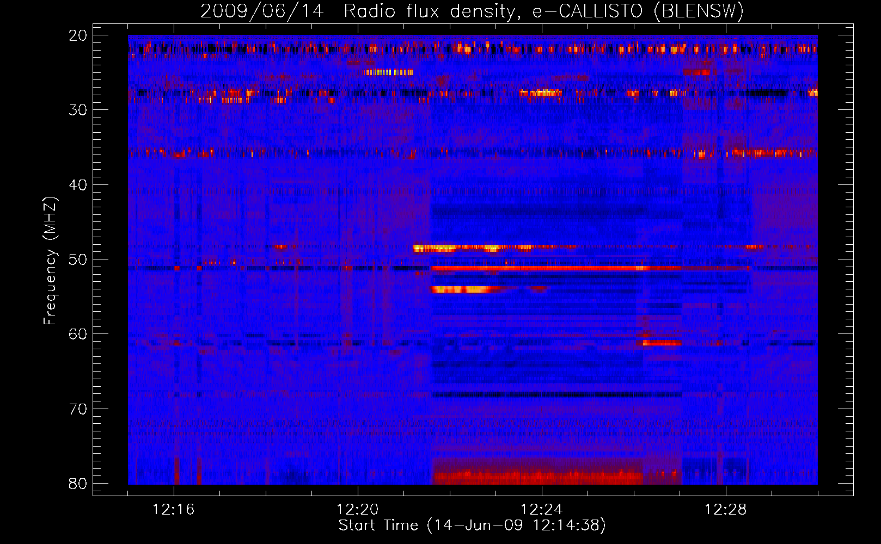Image resolution: width=881 pixels, height=544 pixels.
Task: Select the 12:28 time tick label
Action: (726, 509)
